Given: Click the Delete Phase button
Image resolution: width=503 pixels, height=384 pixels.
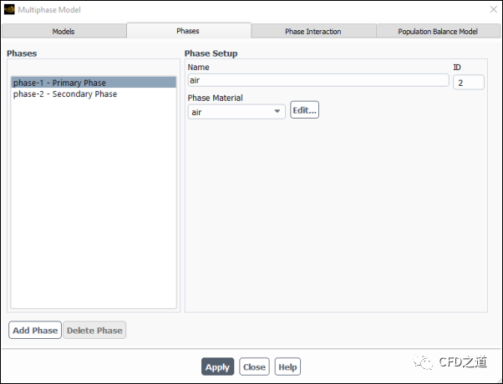Looking at the screenshot, I should click(x=94, y=330).
